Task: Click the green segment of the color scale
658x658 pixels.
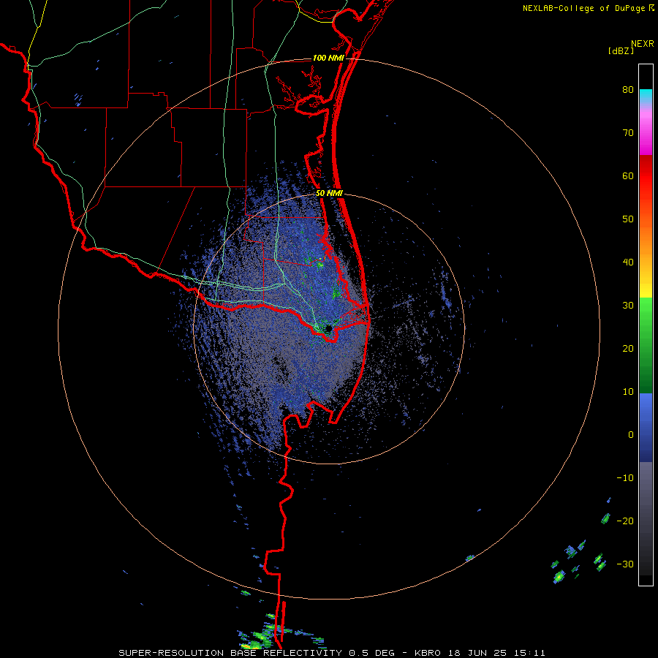Action: [x=646, y=345]
